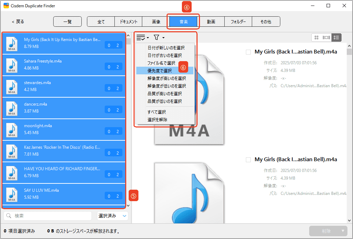This screenshot has height=239, width=353.
Task: Click the search magnifier icon
Action: point(9,216)
